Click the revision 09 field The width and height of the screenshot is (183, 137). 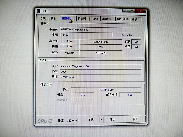pyautogui.click(x=136, y=42)
